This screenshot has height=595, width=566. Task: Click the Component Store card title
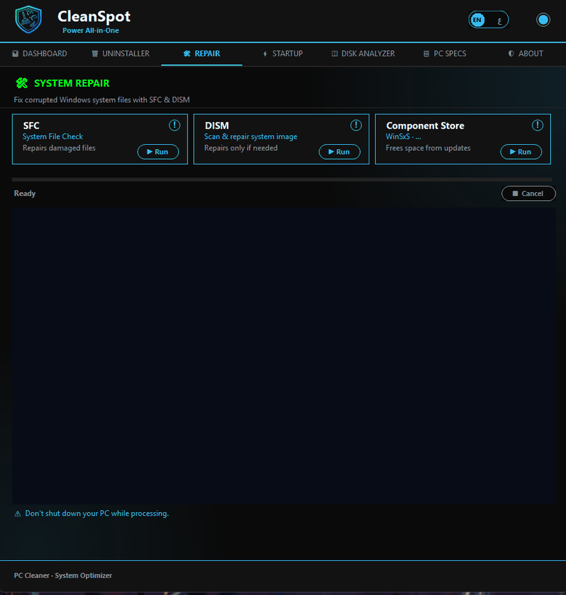(x=425, y=125)
